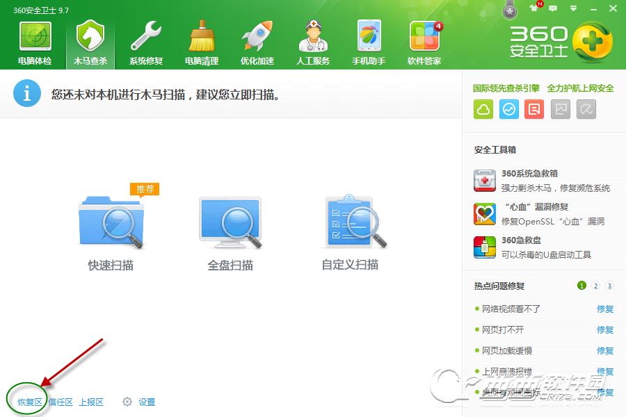Open the title bar main menu arrow
Image resolution: width=626 pixels, height=417 pixels.
573,8
